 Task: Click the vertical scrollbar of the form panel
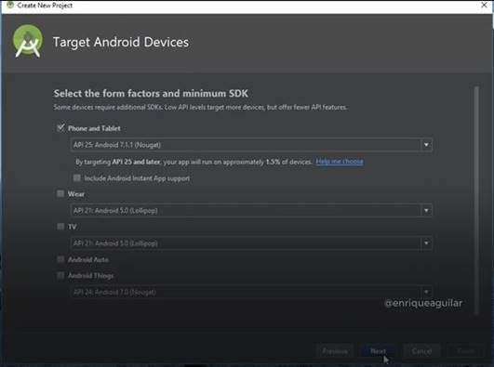click(476, 200)
